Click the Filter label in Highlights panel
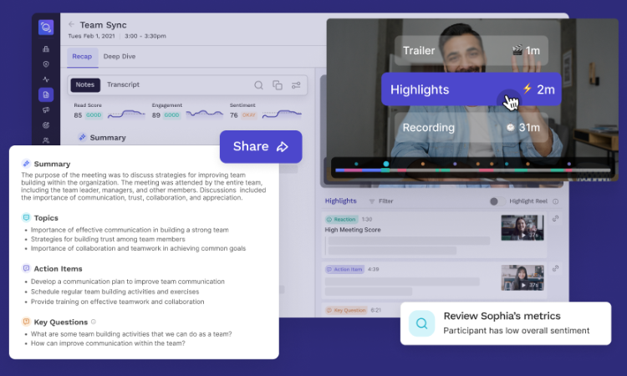The width and height of the screenshot is (627, 376). pos(385,201)
